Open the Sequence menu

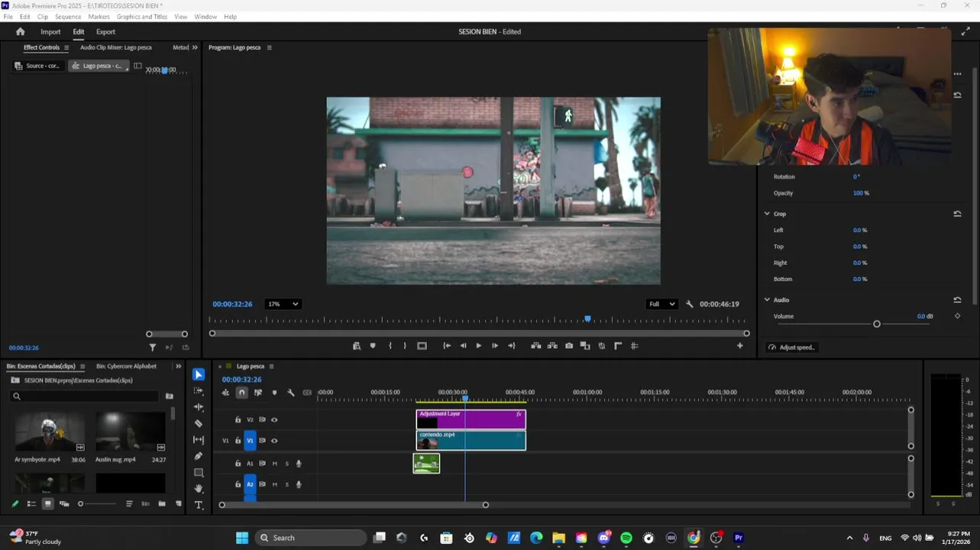(x=68, y=17)
